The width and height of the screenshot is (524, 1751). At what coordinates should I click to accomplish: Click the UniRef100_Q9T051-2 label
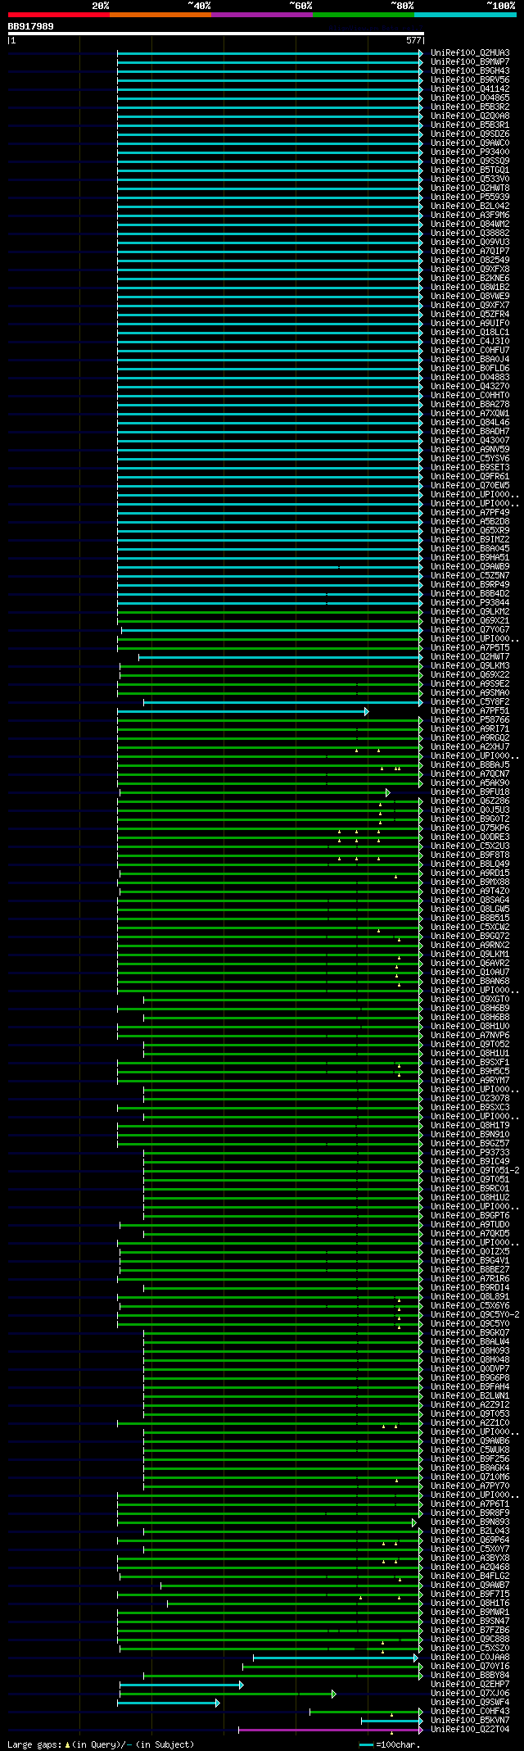(x=475, y=1171)
